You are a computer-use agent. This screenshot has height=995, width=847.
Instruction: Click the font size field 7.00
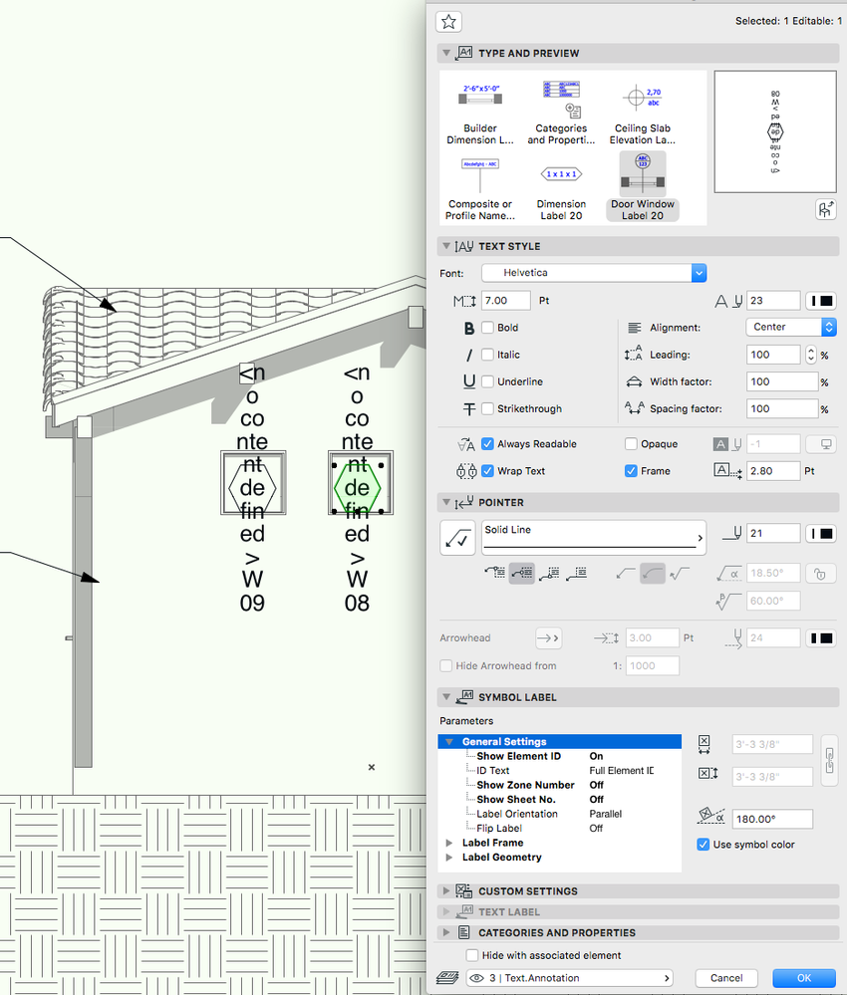click(x=505, y=301)
